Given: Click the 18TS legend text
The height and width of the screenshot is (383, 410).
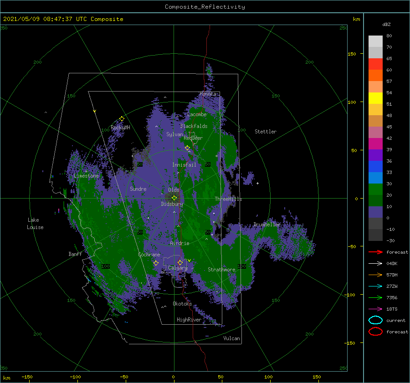Looking at the screenshot, I should click(x=392, y=309).
